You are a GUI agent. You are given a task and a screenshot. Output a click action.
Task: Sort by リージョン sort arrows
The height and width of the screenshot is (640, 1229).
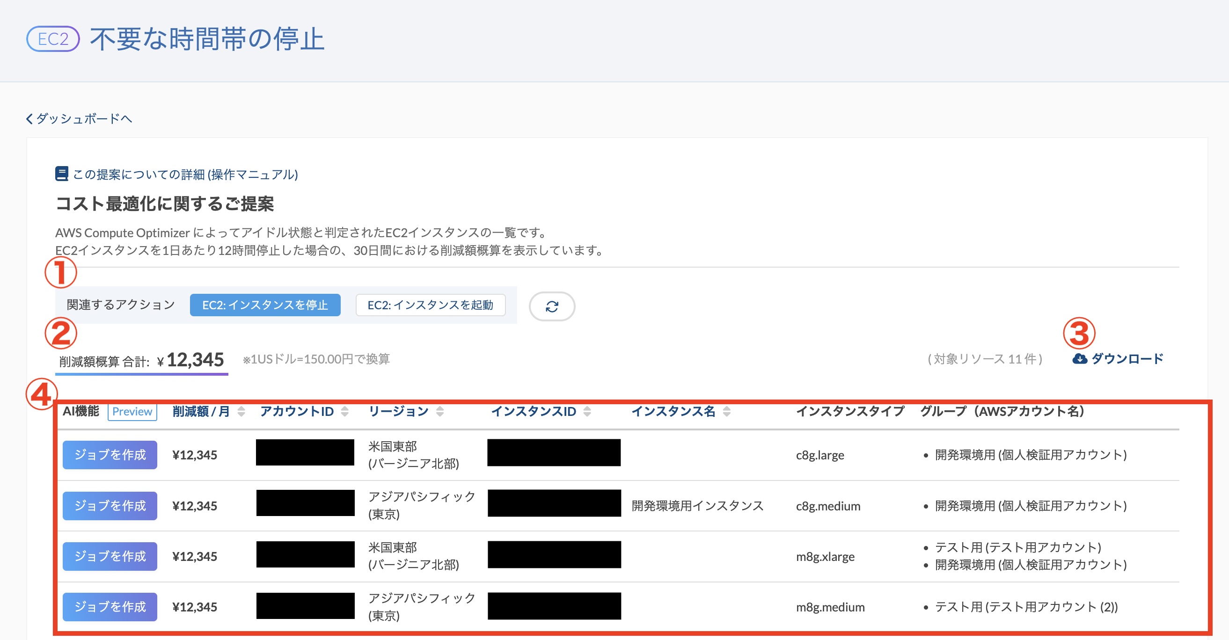click(440, 411)
